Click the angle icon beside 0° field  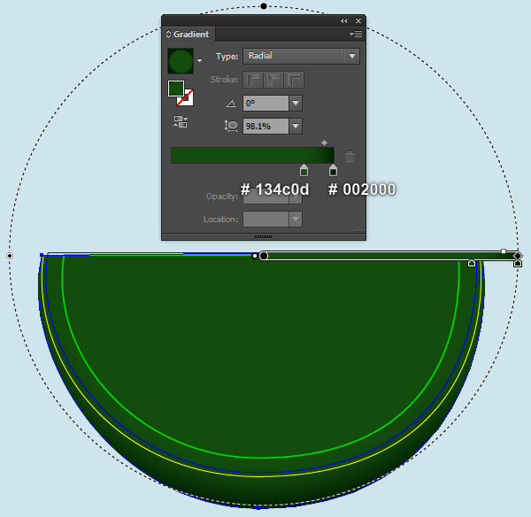click(231, 103)
